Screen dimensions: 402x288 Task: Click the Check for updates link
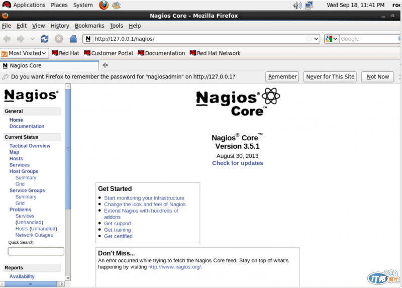click(237, 163)
